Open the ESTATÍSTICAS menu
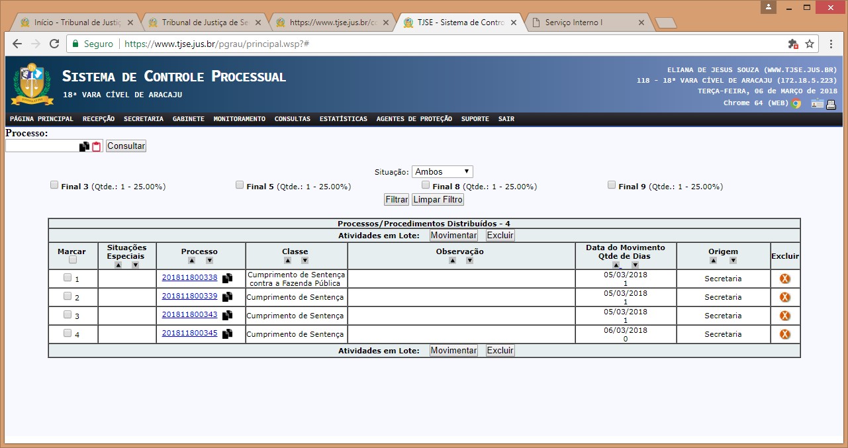This screenshot has height=448, width=848. (343, 119)
